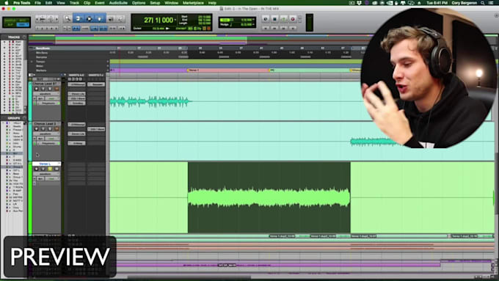Toggle solo on the Verse L track
Image resolution: width=499 pixels, height=281 pixels.
pyautogui.click(x=50, y=169)
